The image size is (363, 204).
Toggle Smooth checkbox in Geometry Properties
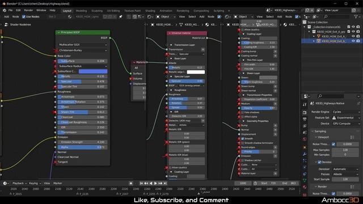tap(243, 138)
